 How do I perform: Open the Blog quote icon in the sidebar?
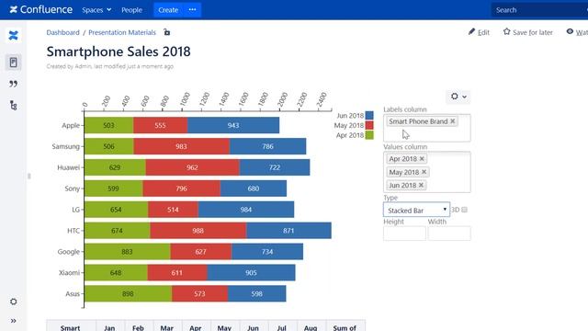14,84
